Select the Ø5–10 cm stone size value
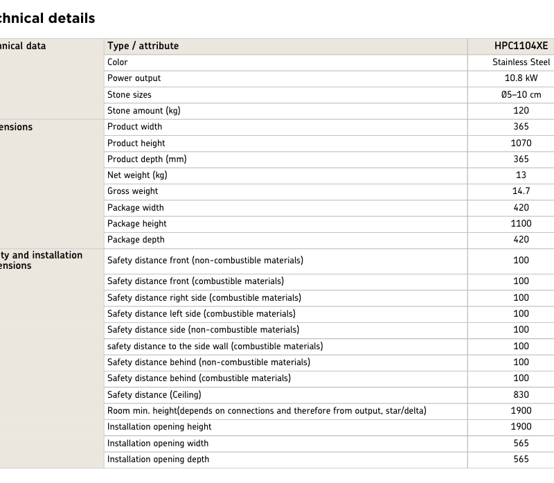554x483 pixels. (x=521, y=95)
